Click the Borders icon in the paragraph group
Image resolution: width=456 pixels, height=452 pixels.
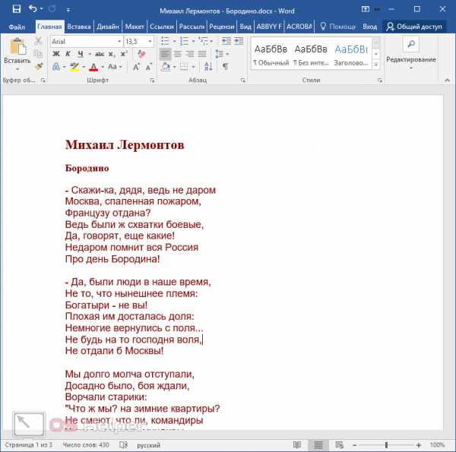tap(184, 67)
